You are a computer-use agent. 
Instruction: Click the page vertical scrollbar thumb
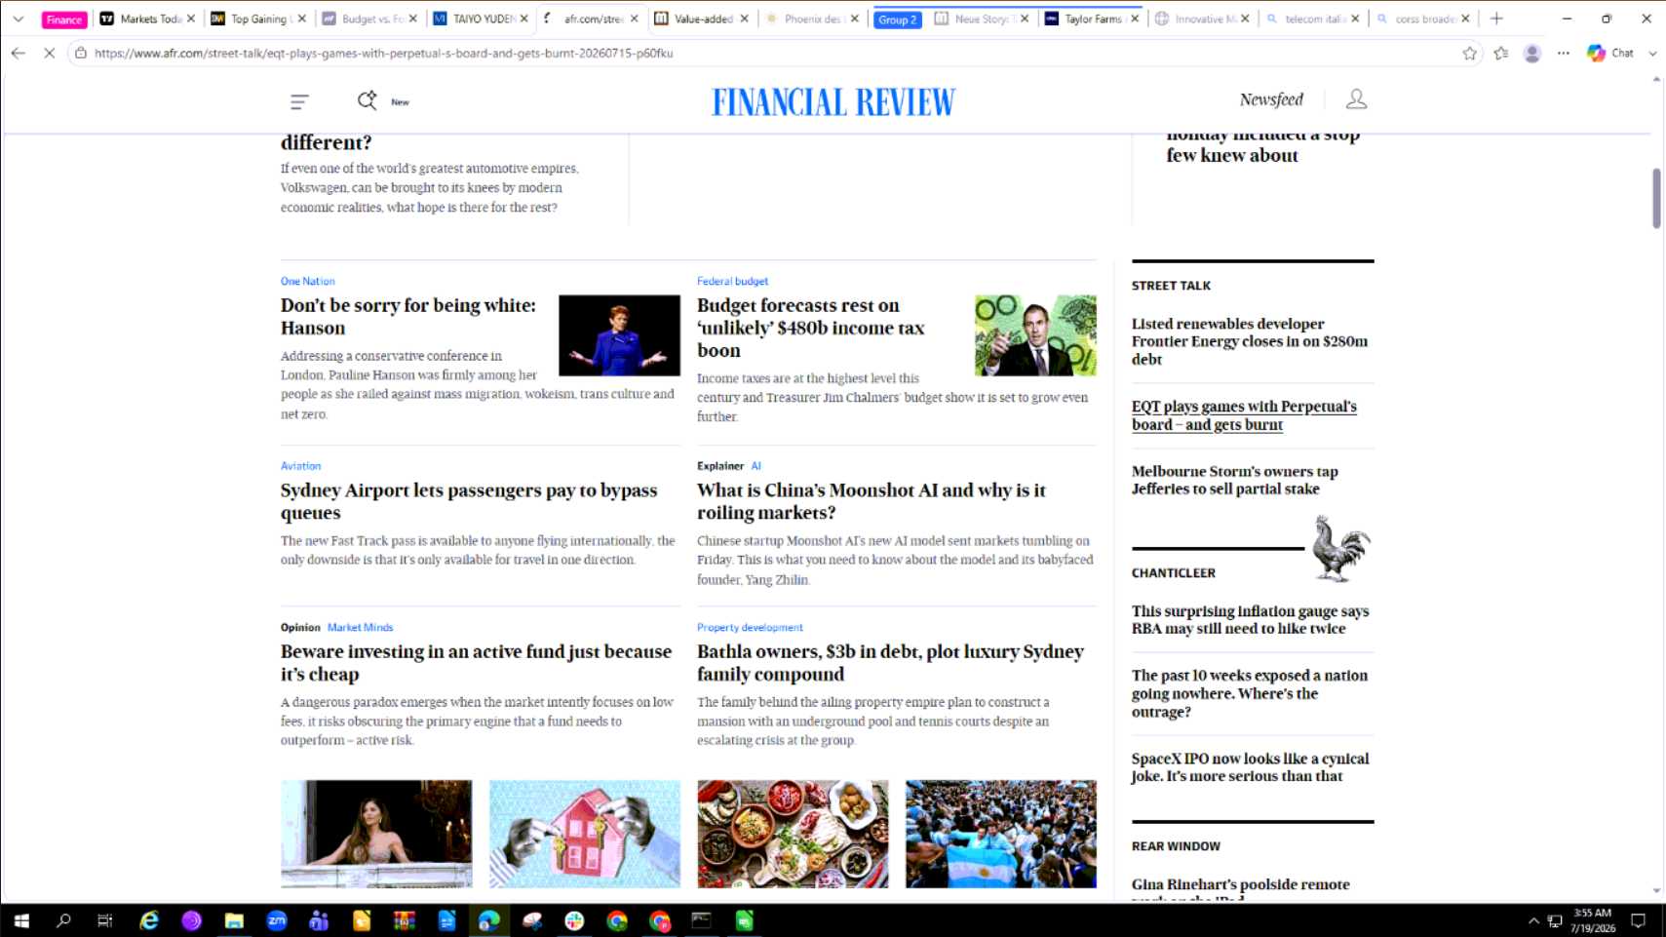pos(1656,199)
